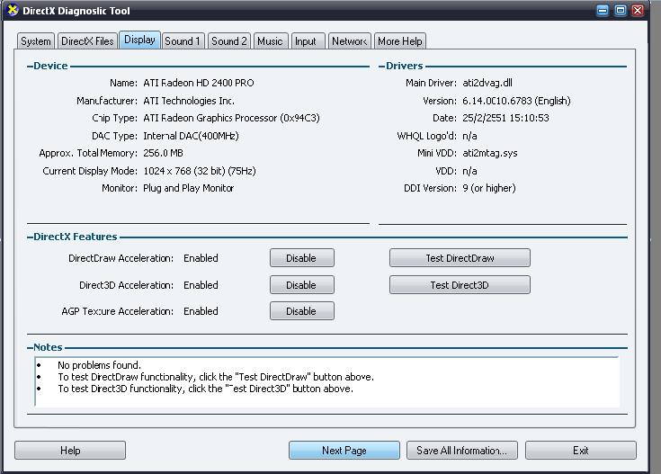Image resolution: width=661 pixels, height=474 pixels.
Task: Disable AGP Texture Acceleration
Action: 301,310
